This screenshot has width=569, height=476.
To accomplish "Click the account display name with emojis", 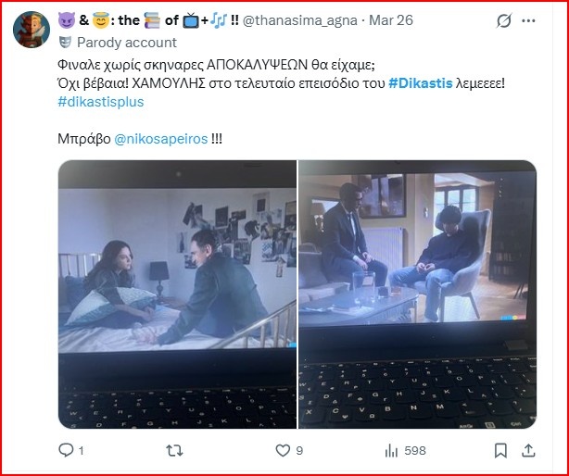I will tap(148, 20).
